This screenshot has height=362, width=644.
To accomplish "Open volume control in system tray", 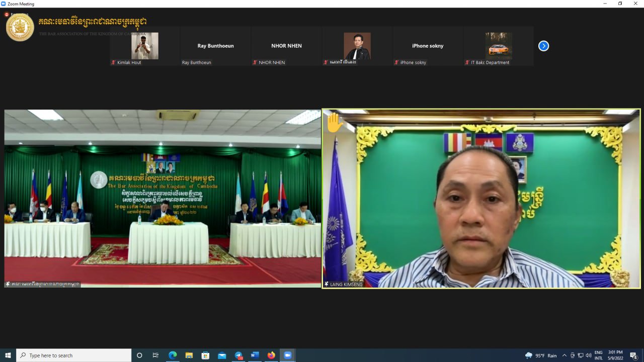I will tap(588, 355).
